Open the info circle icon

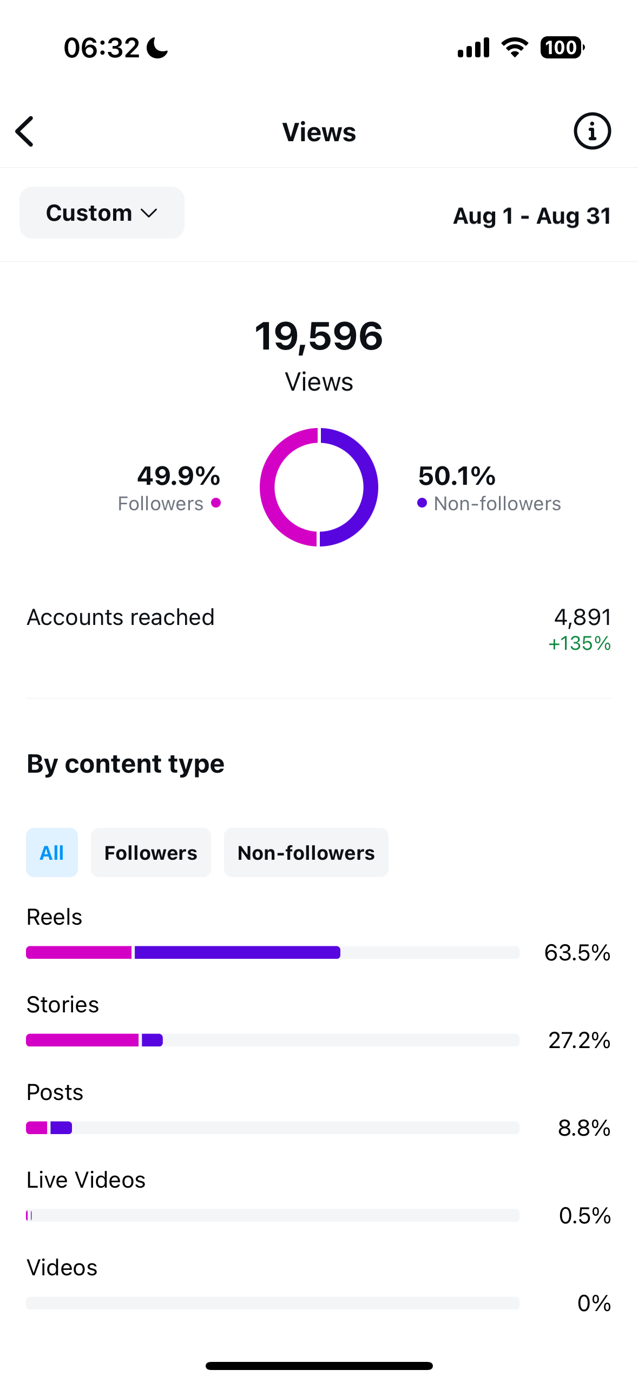tap(592, 131)
